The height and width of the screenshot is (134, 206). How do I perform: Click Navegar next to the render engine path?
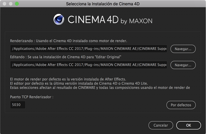pyautogui.click(x=183, y=49)
